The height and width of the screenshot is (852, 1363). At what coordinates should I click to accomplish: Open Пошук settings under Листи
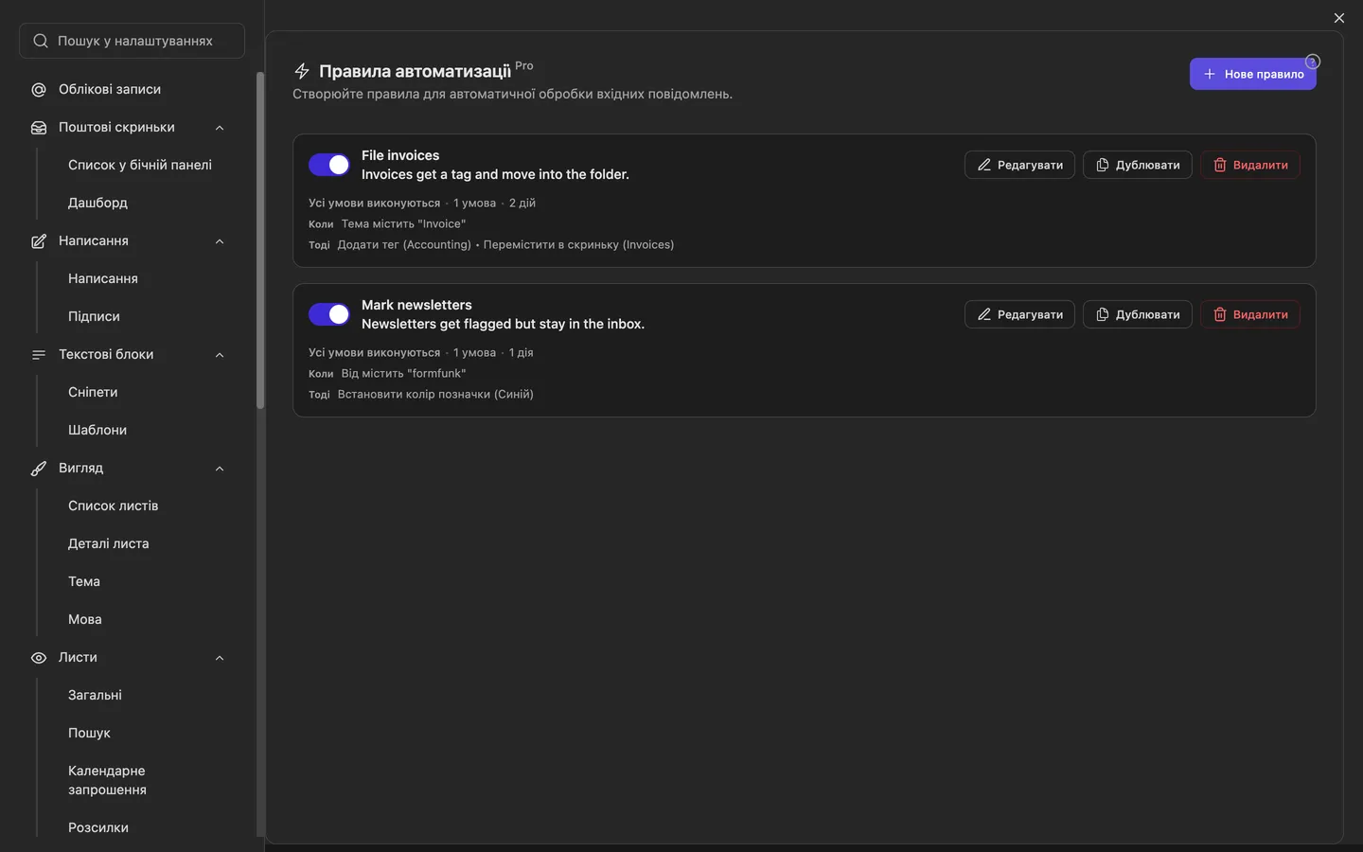click(x=89, y=733)
